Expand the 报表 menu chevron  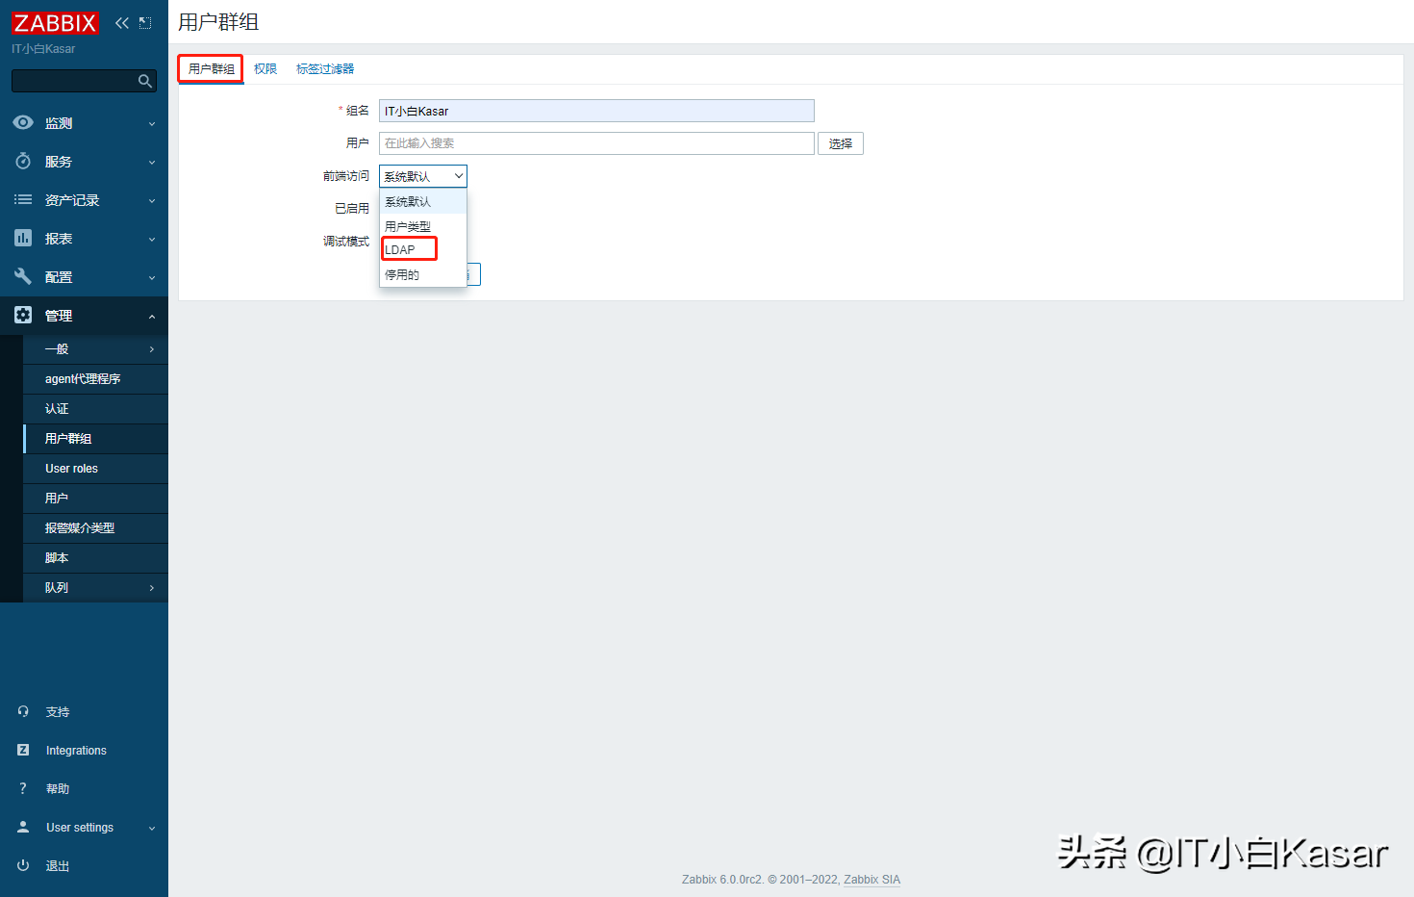pos(152,240)
